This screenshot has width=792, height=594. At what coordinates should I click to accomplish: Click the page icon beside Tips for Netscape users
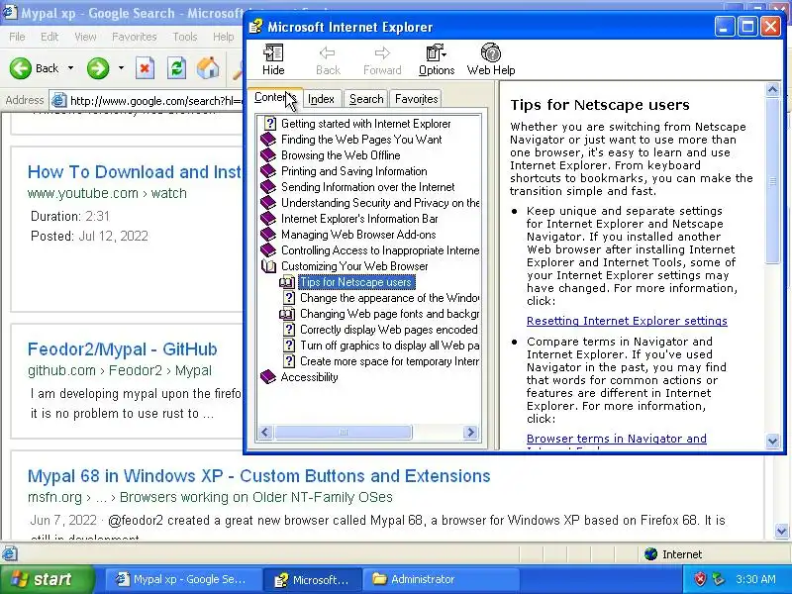[x=287, y=282]
